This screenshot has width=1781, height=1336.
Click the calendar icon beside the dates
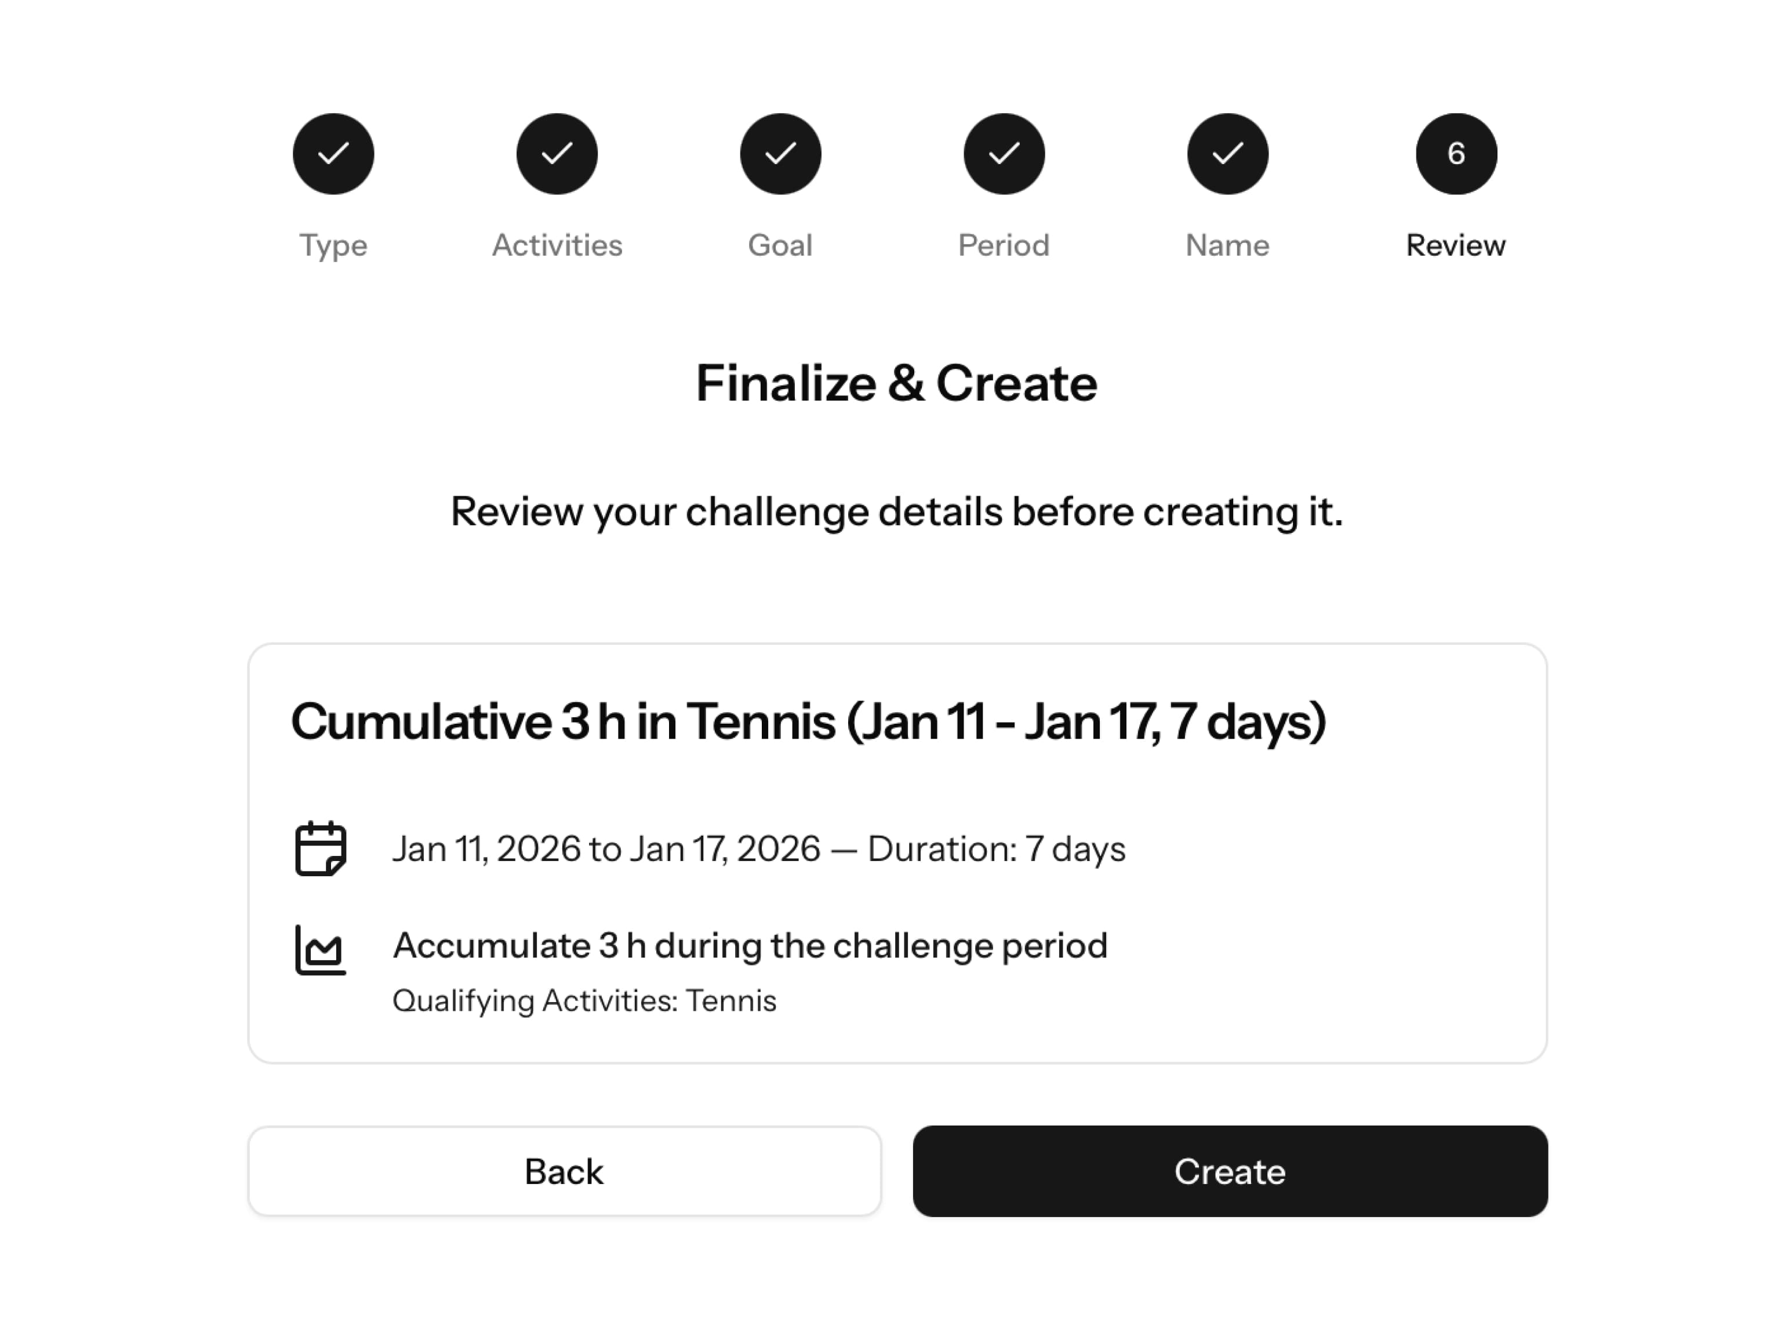pyautogui.click(x=321, y=849)
